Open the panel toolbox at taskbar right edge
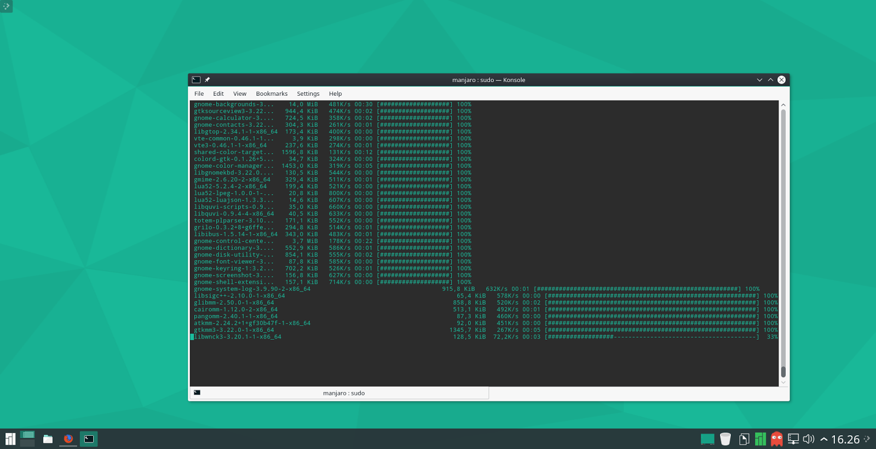876x449 pixels. 867,439
